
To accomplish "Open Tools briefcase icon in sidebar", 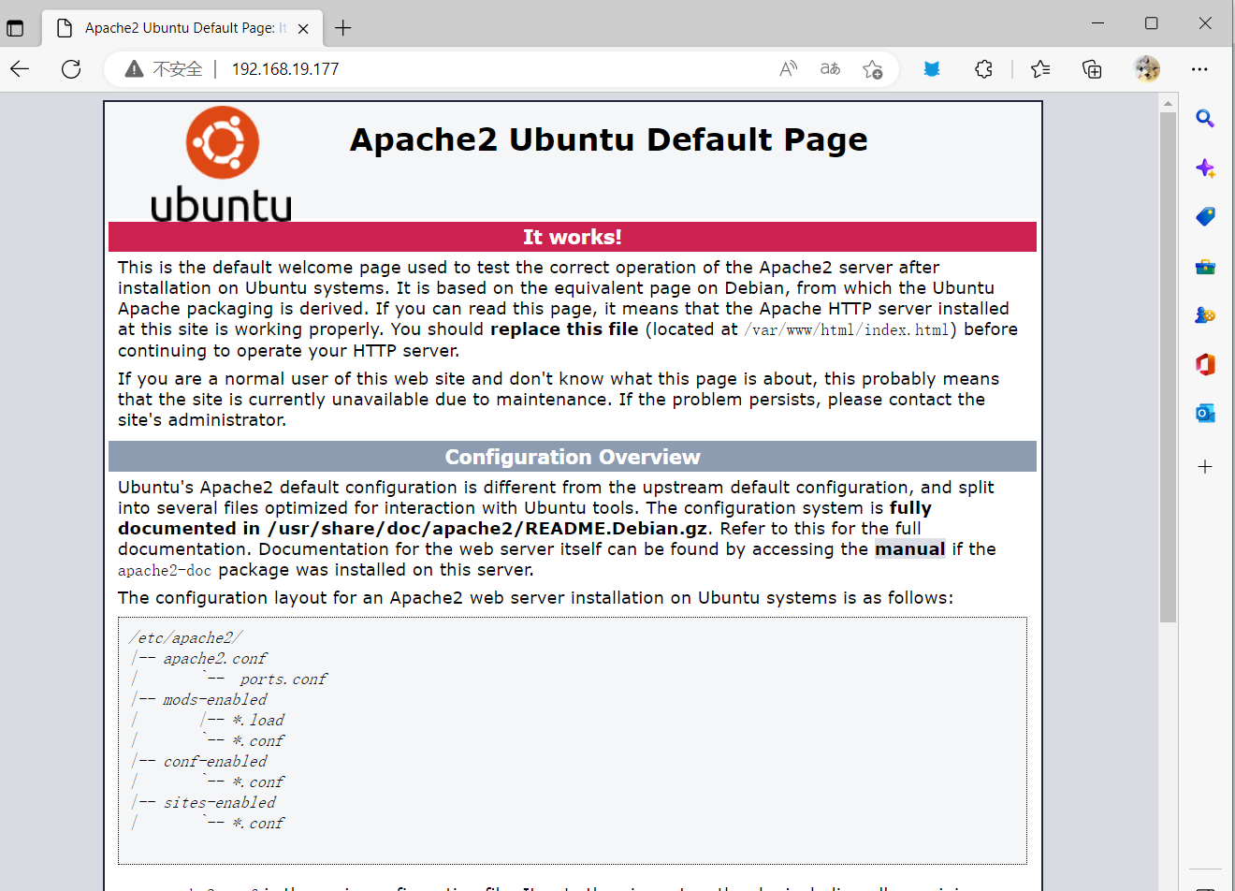I will [1205, 267].
